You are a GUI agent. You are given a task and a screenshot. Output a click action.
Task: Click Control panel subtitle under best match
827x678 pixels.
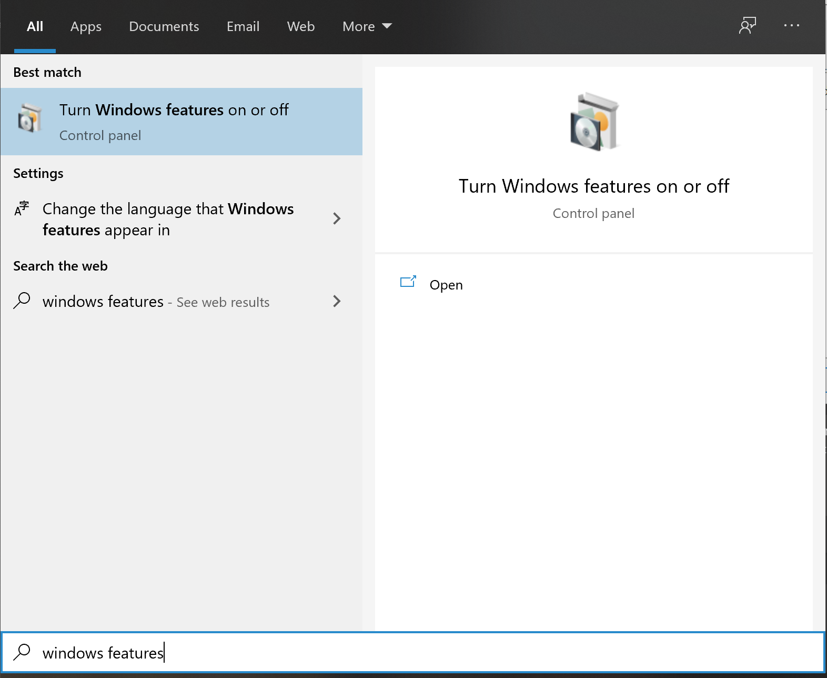(x=100, y=135)
